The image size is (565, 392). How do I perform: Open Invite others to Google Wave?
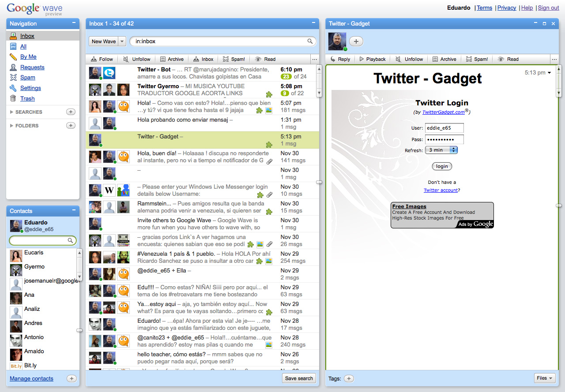[x=201, y=224]
